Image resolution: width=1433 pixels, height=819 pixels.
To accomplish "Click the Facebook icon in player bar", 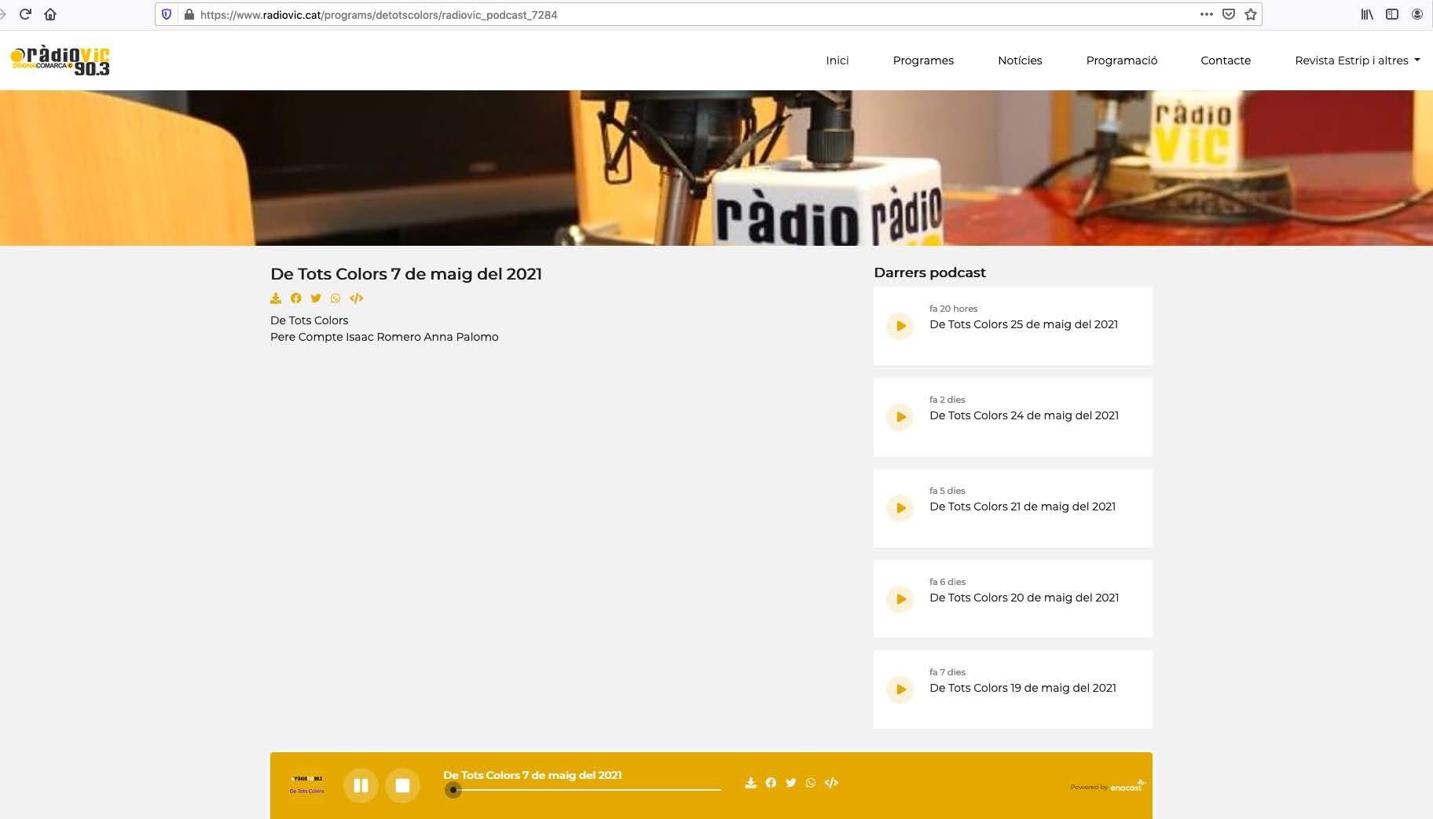I will click(771, 783).
